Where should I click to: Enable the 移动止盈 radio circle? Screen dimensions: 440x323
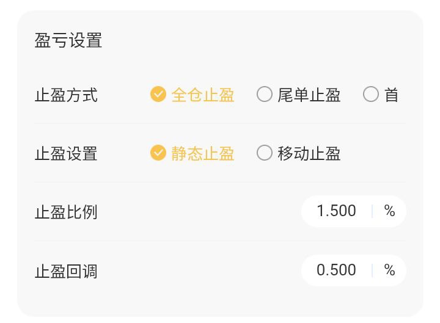pyautogui.click(x=265, y=153)
